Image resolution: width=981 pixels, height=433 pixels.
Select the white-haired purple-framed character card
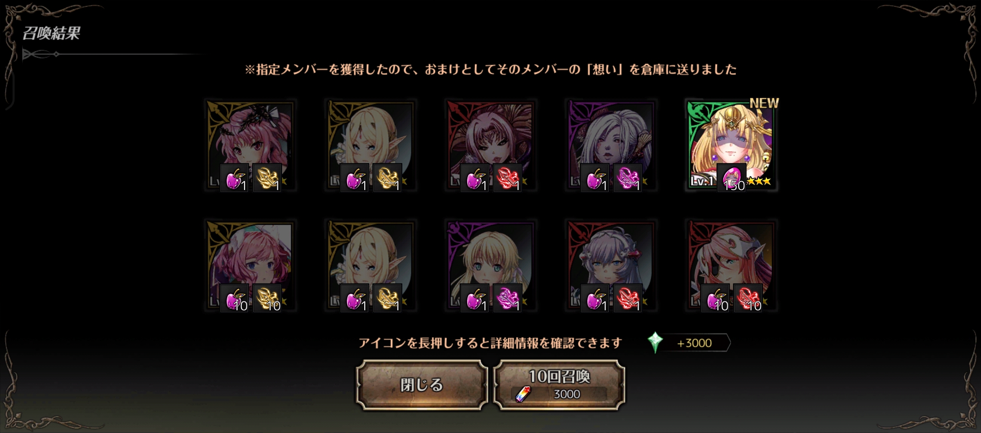pos(611,145)
